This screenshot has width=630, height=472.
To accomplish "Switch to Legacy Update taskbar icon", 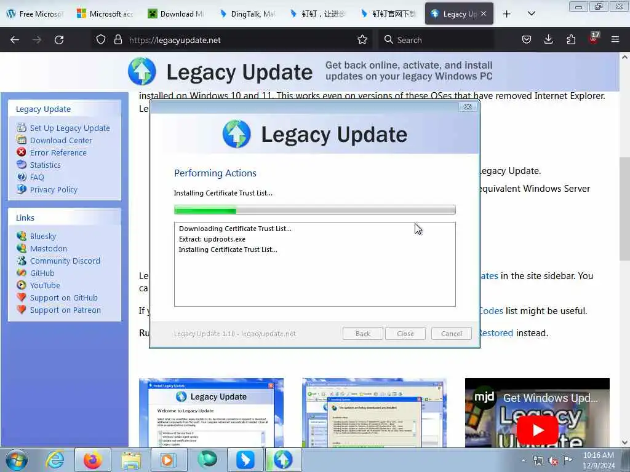I will pos(283,460).
